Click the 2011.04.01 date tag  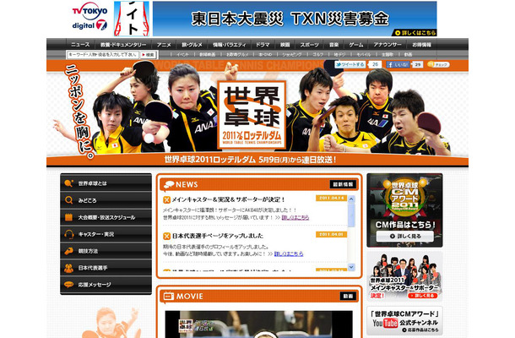pyautogui.click(x=331, y=234)
